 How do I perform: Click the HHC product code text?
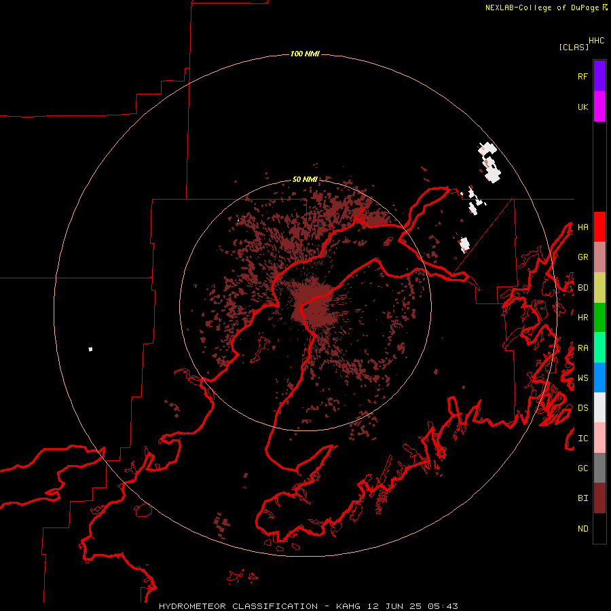[x=597, y=41]
